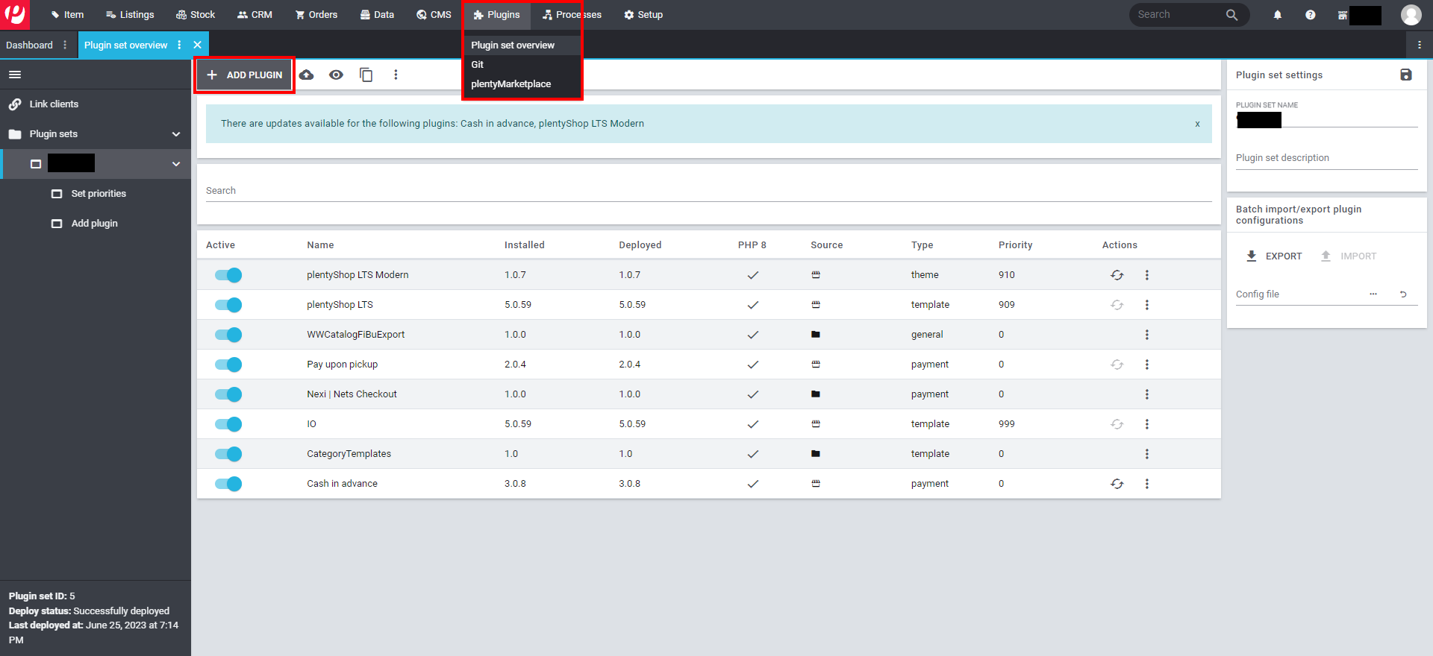
Task: Open the Data menu
Action: (x=377, y=15)
